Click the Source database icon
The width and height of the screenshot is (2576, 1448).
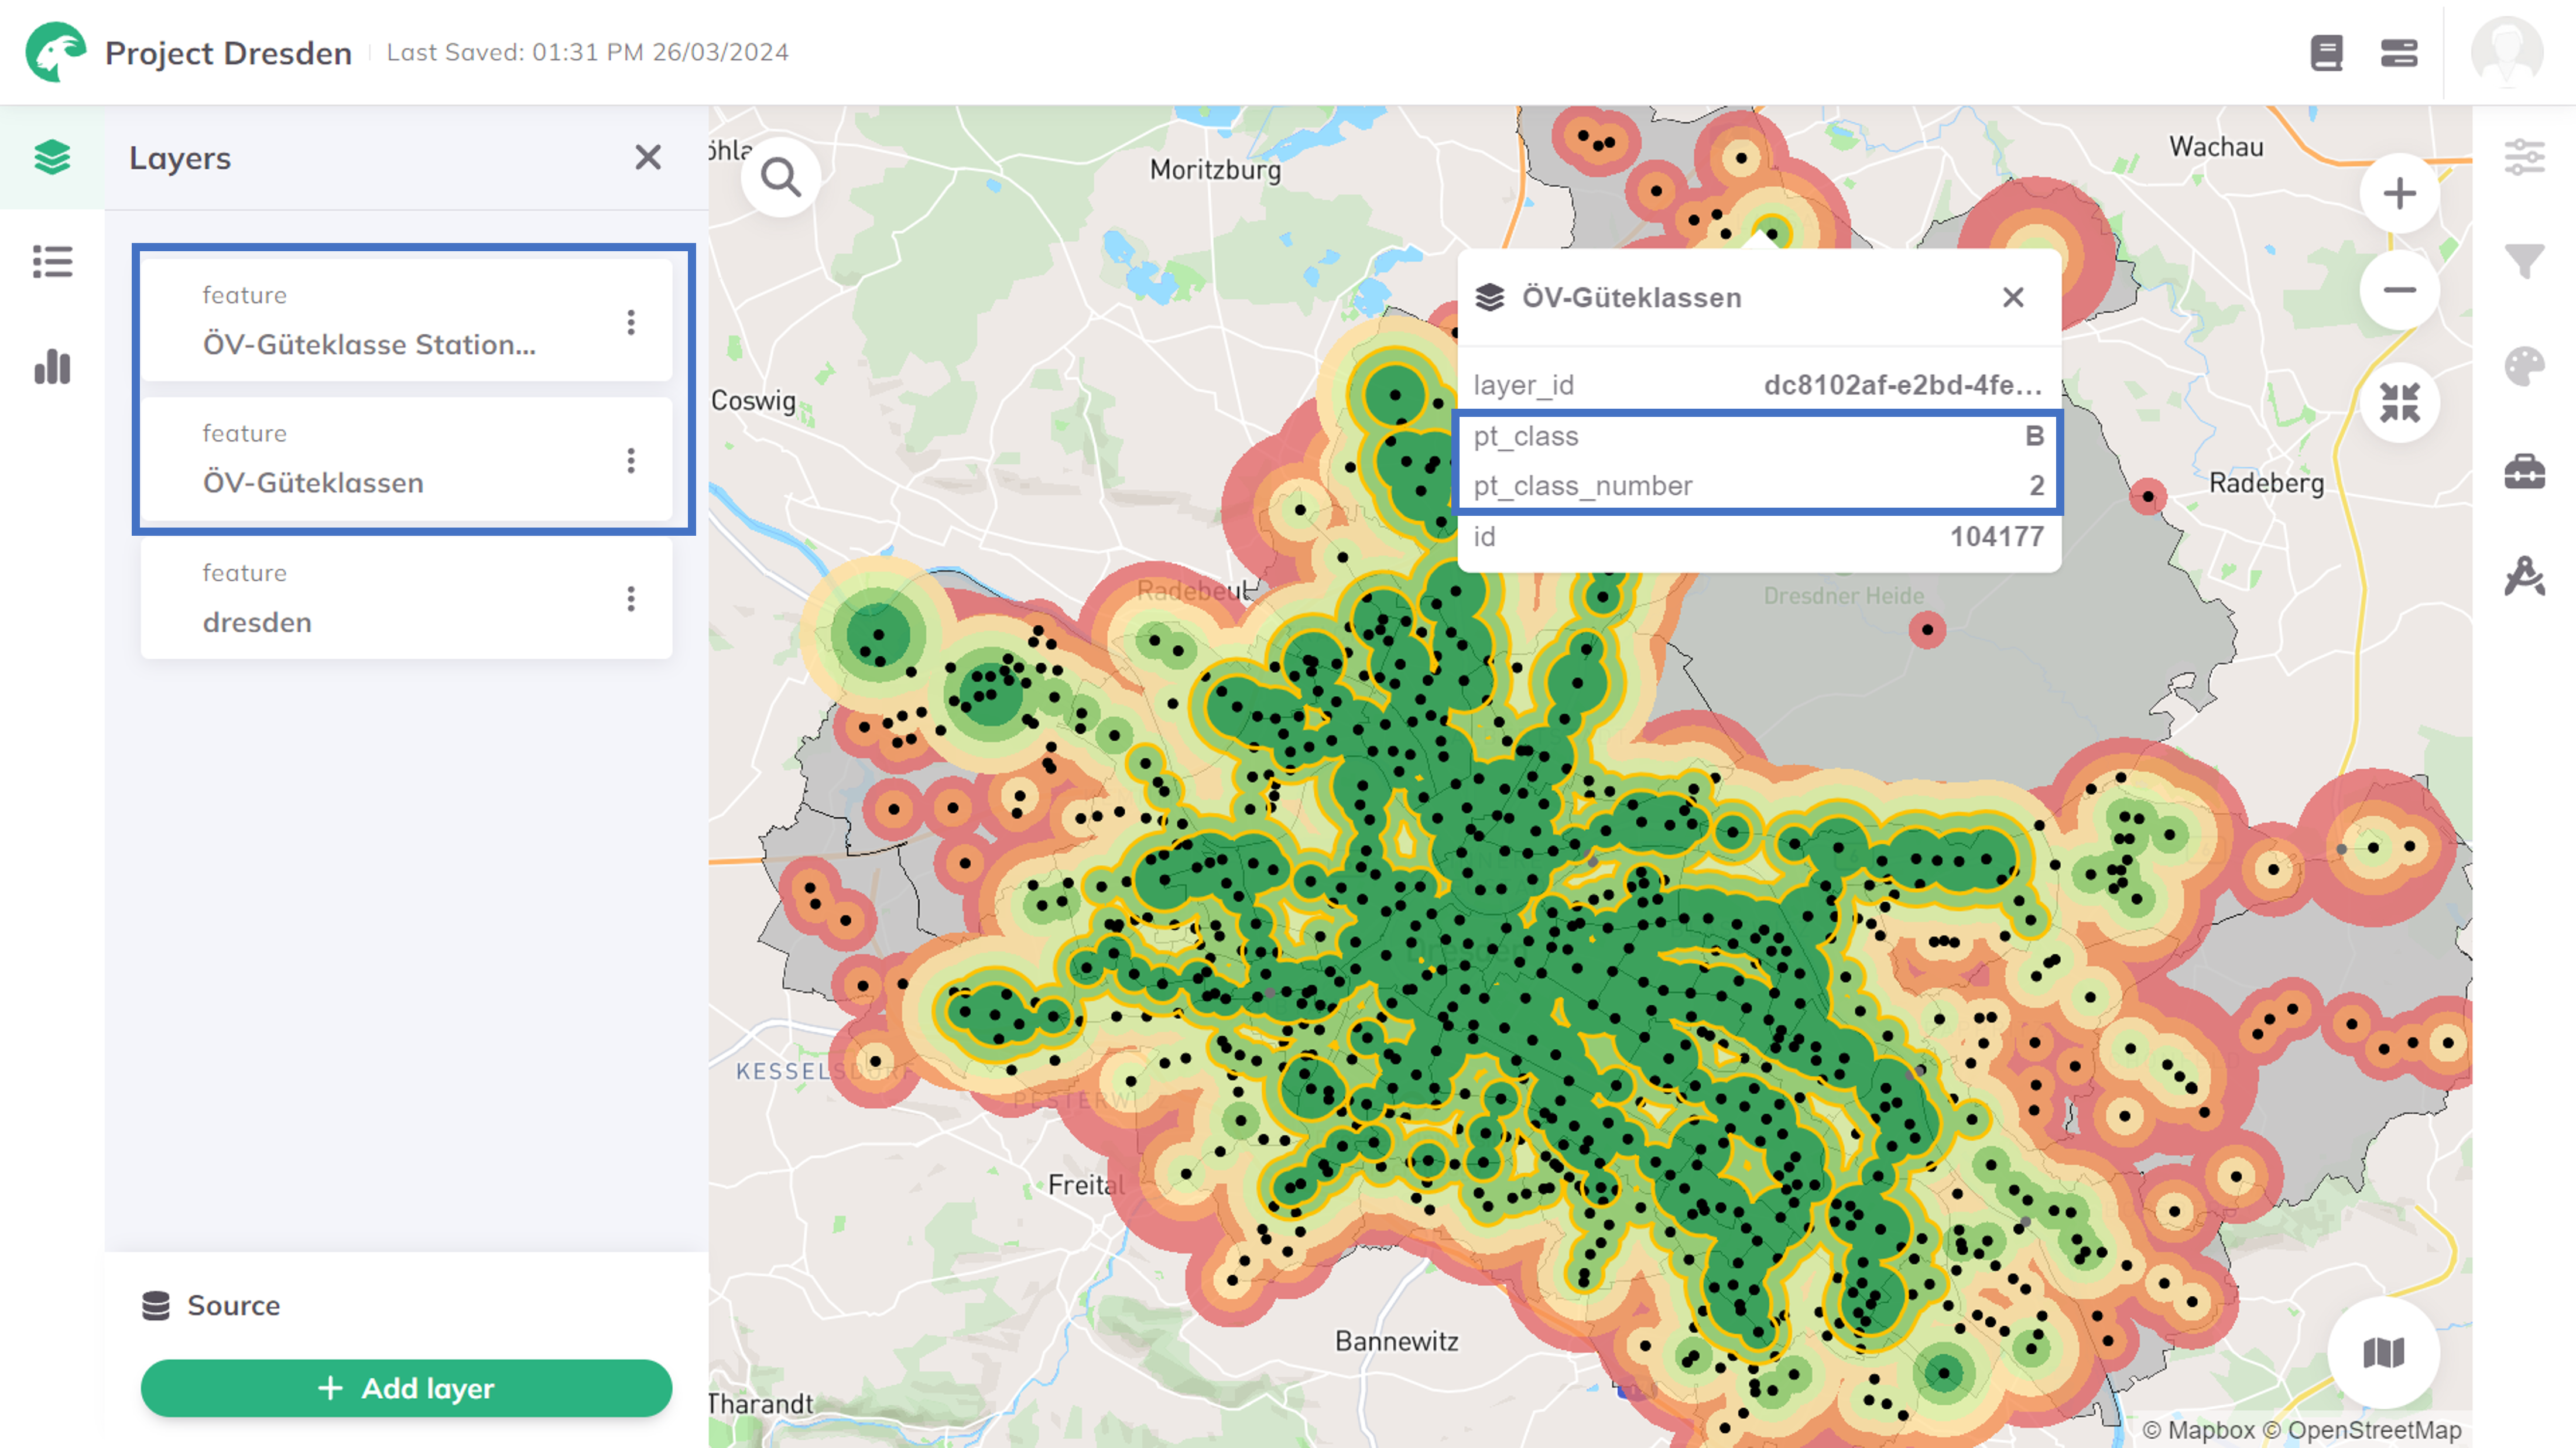click(x=156, y=1305)
